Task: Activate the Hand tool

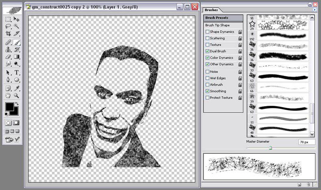Action: point(8,95)
